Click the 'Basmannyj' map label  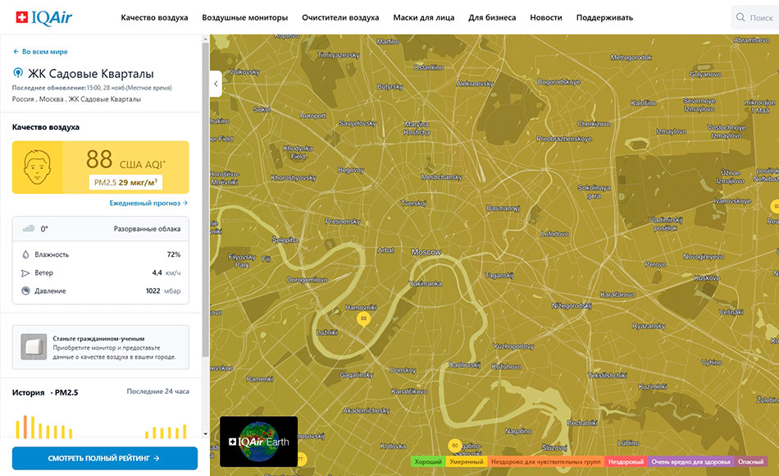[503, 208]
